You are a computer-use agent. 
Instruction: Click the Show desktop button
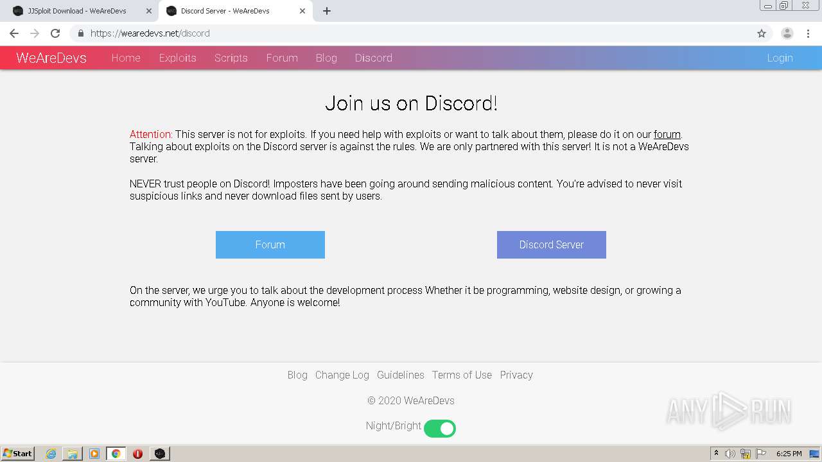pos(815,454)
